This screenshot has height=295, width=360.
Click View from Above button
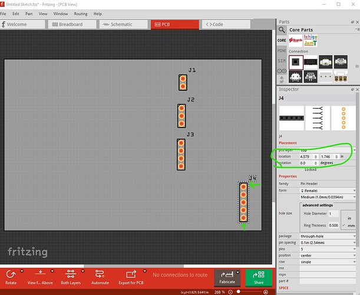[40, 277]
